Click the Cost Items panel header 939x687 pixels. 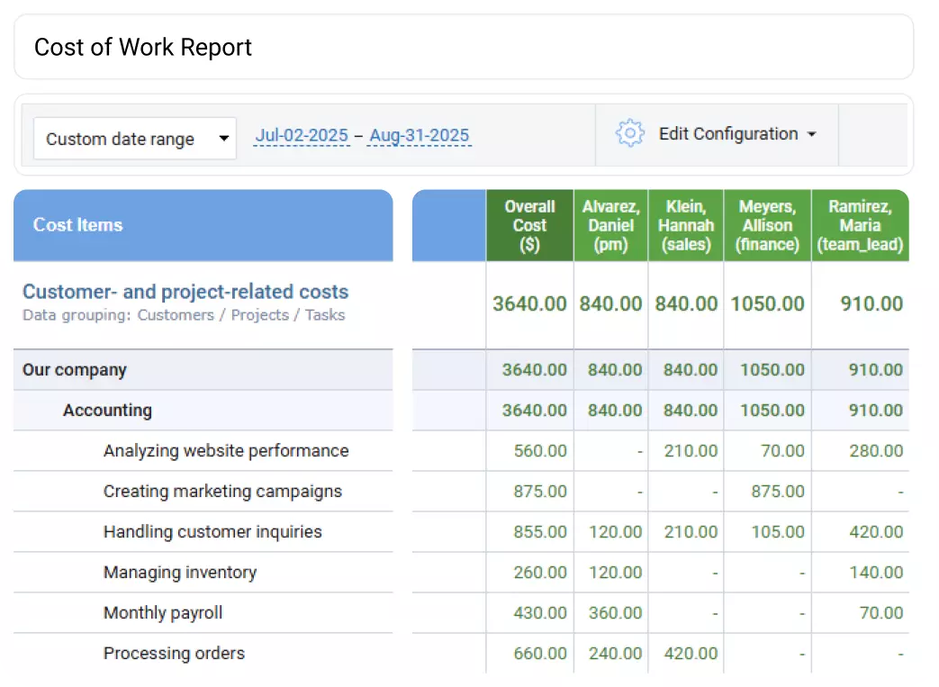tap(77, 225)
